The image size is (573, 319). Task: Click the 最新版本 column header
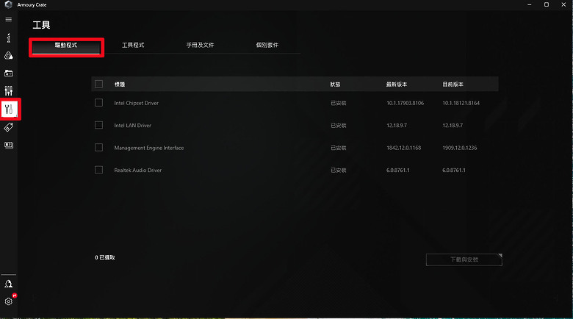(x=397, y=85)
